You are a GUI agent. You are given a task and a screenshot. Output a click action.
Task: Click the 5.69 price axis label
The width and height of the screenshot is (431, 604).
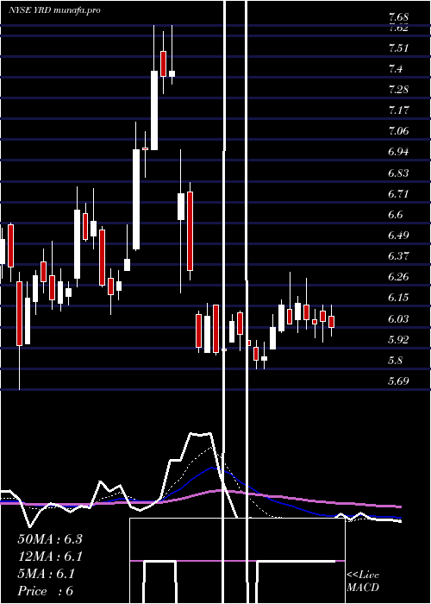[398, 381]
